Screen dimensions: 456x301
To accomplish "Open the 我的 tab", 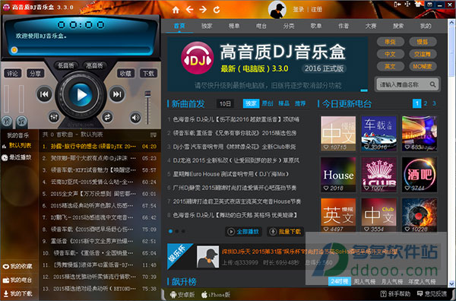I will pos(426,26).
